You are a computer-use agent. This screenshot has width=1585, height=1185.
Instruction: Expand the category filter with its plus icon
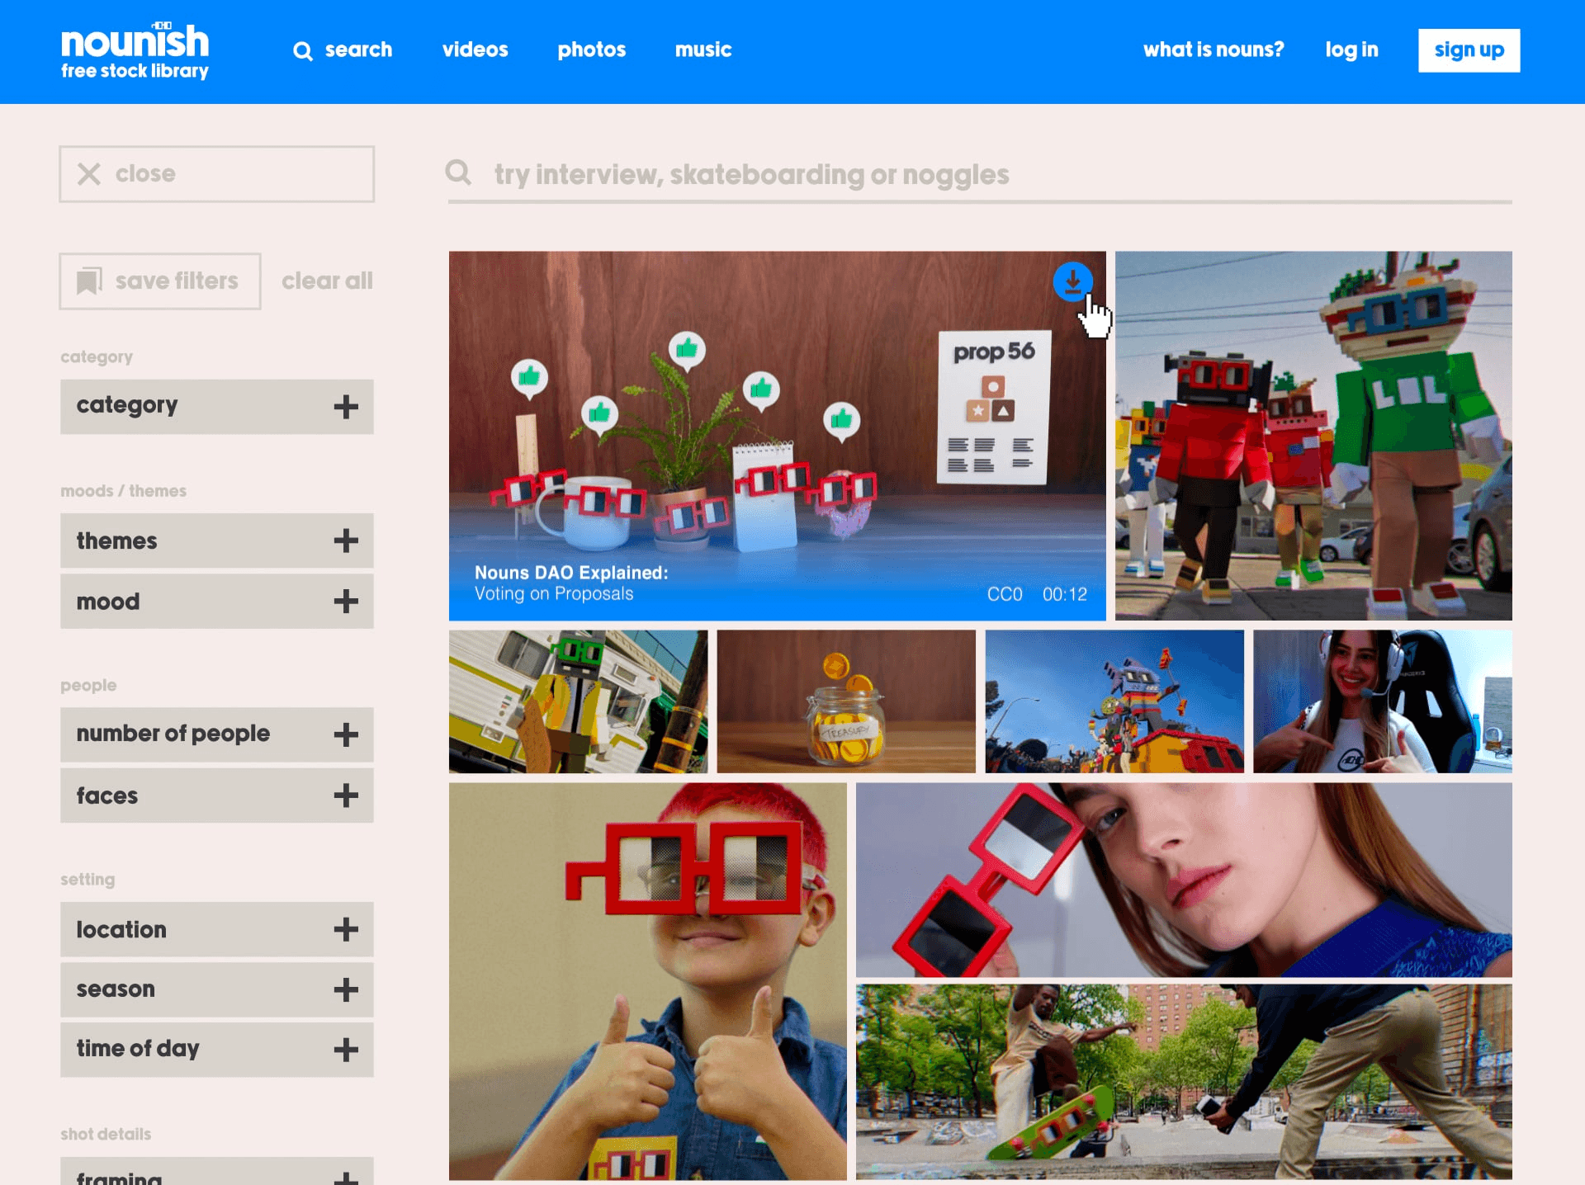coord(346,407)
